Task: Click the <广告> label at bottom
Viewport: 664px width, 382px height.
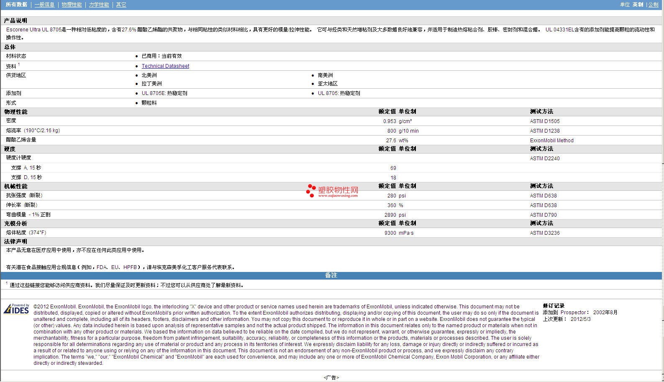Action: point(331,377)
